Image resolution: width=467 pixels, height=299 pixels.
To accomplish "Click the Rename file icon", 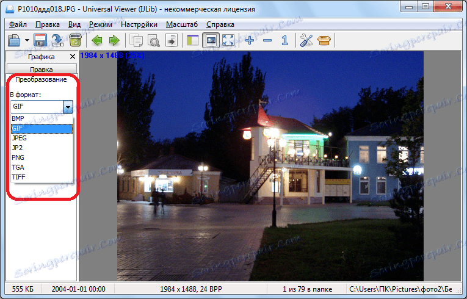I will point(57,40).
